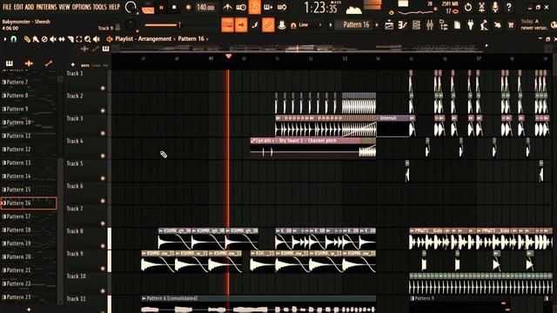557x313 pixels.
Task: Click the microphone audio recording icon
Action: (495, 7)
